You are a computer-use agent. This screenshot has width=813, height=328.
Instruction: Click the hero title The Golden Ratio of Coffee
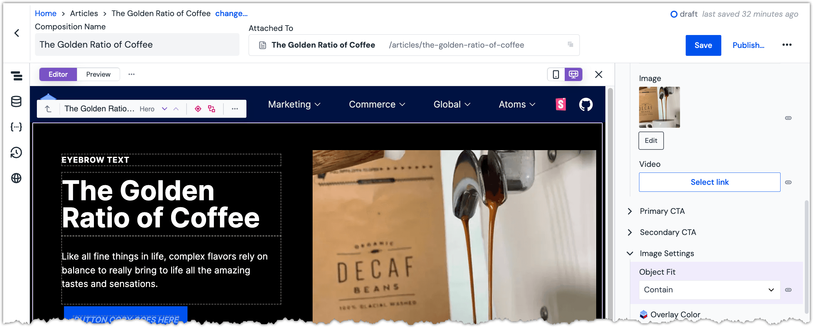[171, 204]
